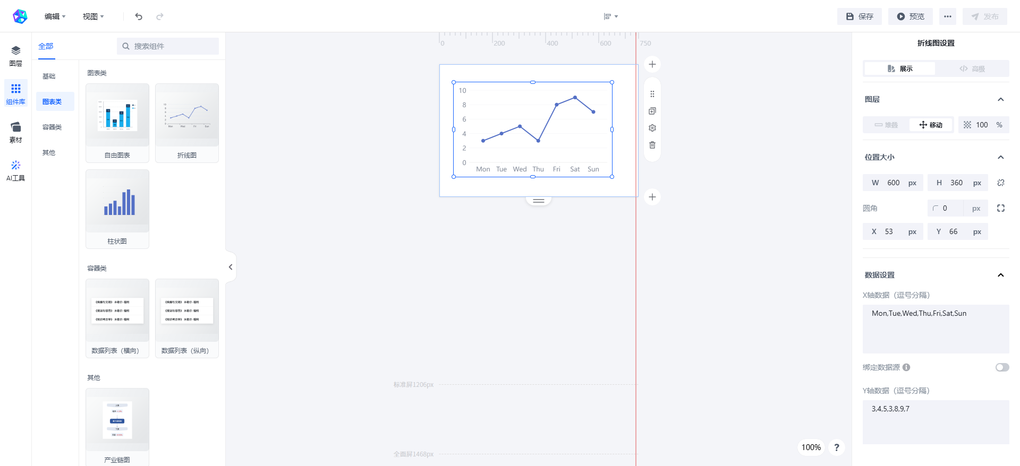Screen dimensions: 1020x466
Task: Duplicate the selected chart component
Action: (x=652, y=111)
